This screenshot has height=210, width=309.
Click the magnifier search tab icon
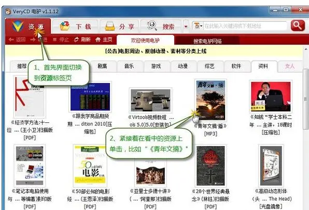(152, 26)
